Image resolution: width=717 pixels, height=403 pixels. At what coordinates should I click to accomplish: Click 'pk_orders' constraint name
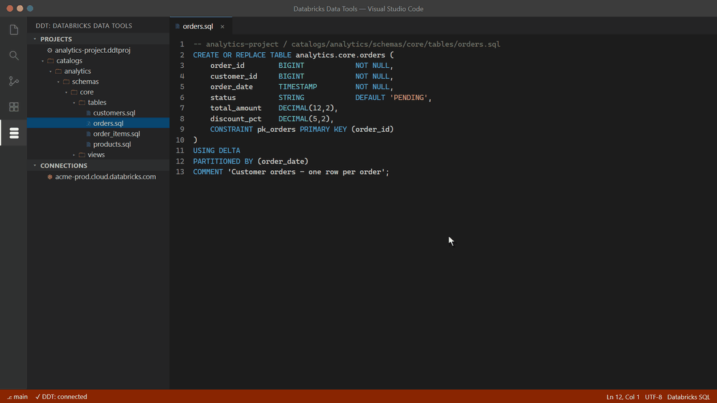[276, 130]
